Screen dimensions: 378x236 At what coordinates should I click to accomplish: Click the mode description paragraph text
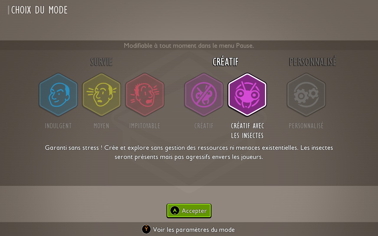click(189, 152)
